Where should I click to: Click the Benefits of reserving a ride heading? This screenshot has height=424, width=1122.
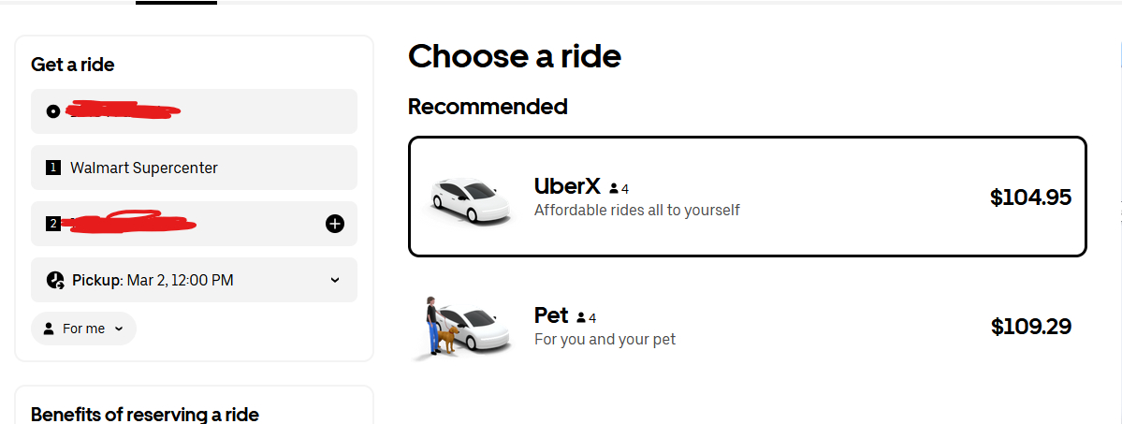(x=145, y=414)
